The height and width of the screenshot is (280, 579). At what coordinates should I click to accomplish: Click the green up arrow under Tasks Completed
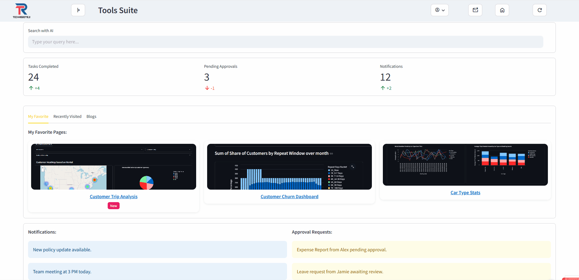[x=31, y=88]
